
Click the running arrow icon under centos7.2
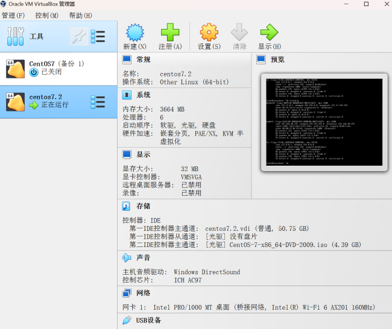click(34, 105)
